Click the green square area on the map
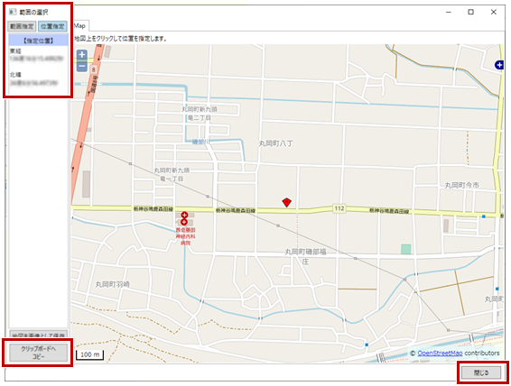The width and height of the screenshot is (511, 386). [x=405, y=249]
